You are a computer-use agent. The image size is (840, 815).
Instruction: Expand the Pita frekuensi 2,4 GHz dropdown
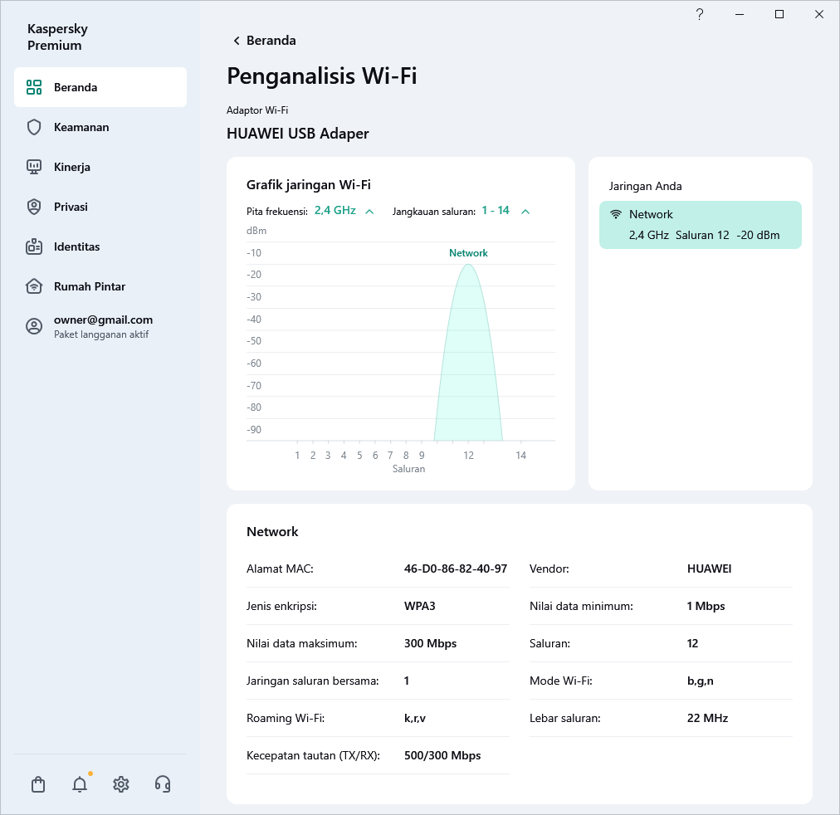(344, 211)
